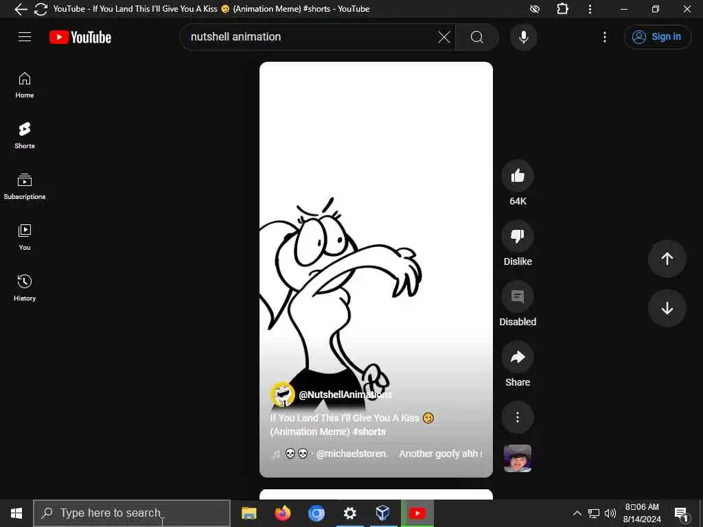Open the hamburger guide menu
The height and width of the screenshot is (527, 703).
(x=25, y=37)
